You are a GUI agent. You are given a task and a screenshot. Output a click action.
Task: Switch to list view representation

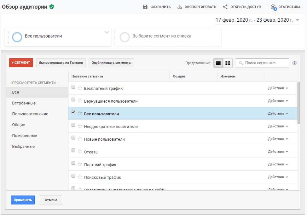218,63
